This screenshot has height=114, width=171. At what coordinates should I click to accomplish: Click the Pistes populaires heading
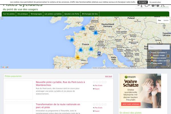[13, 76]
